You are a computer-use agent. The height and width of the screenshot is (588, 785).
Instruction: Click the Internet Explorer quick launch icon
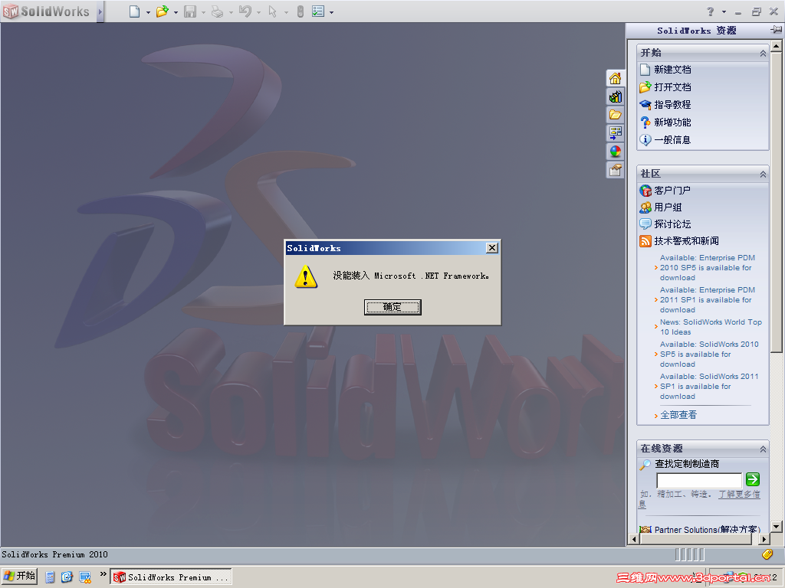click(x=67, y=577)
